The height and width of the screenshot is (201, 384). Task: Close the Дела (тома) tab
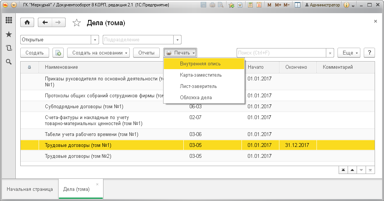97,184
